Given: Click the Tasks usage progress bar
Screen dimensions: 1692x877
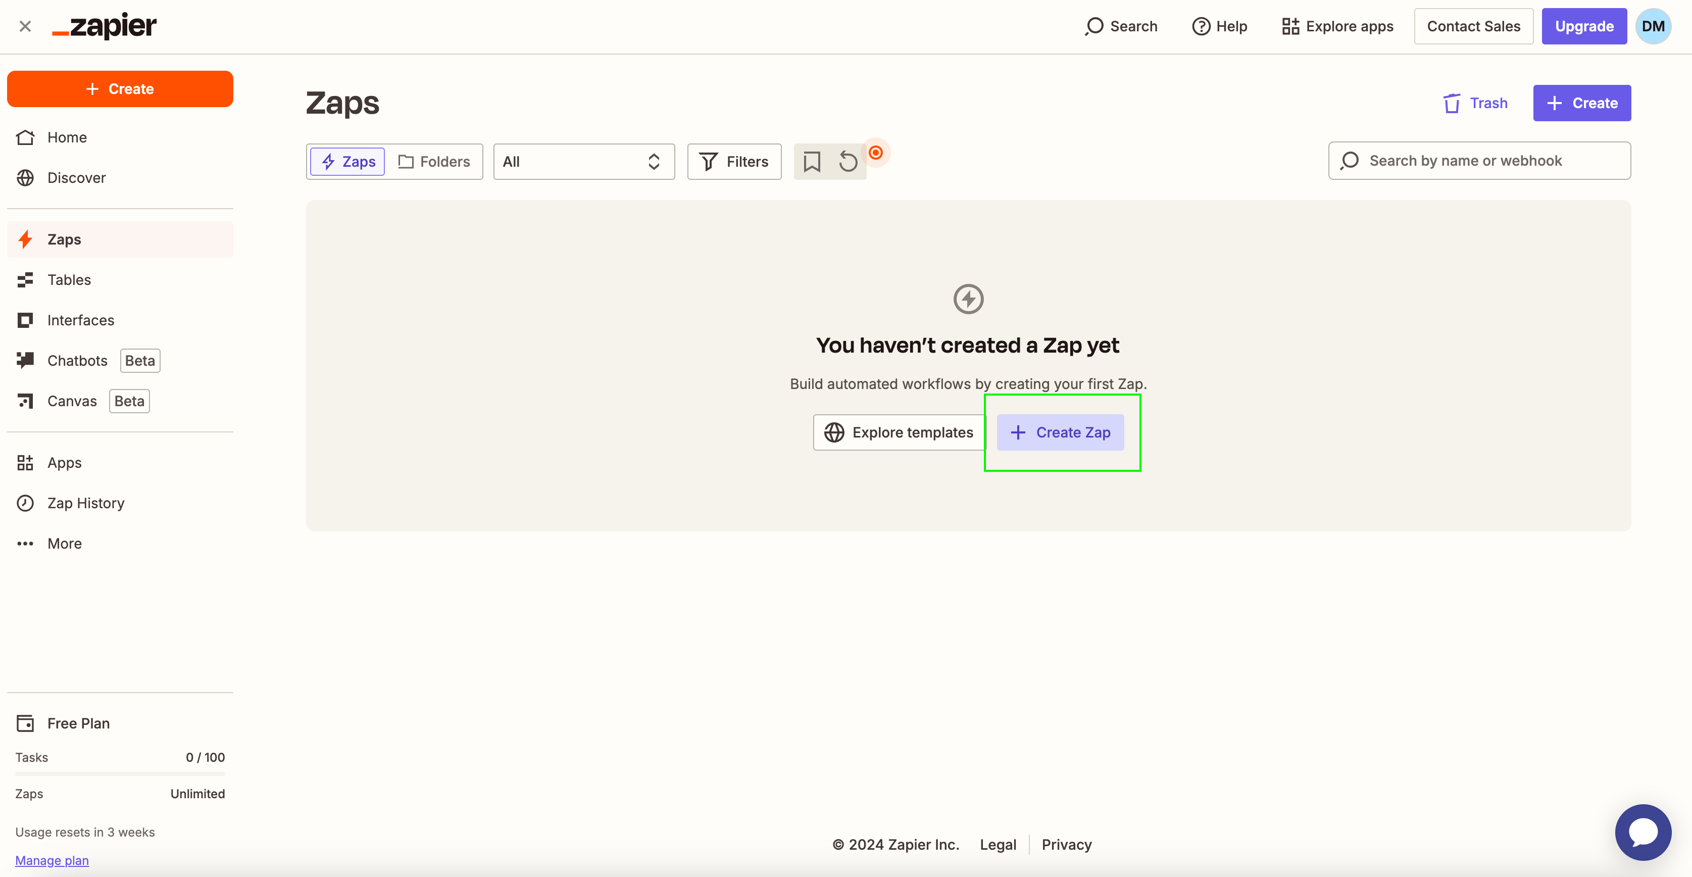Looking at the screenshot, I should pos(120,774).
